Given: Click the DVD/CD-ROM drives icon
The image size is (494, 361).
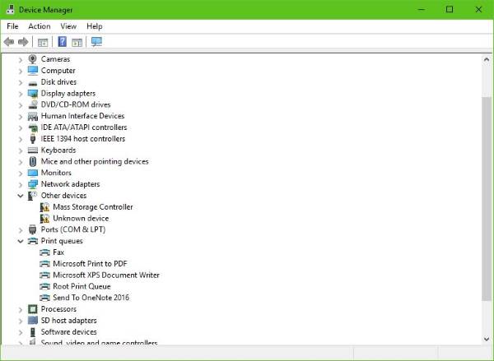Looking at the screenshot, I should [x=32, y=104].
